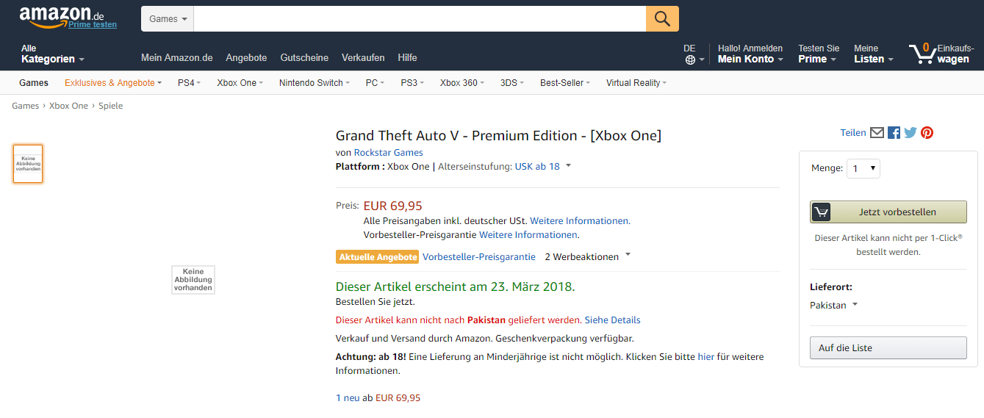Click the Auf die Liste button
This screenshot has width=984, height=418.
(x=888, y=347)
